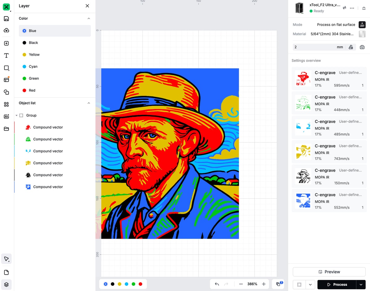Select the Blue layer radio in color list
Image resolution: width=370 pixels, height=291 pixels.
point(24,31)
